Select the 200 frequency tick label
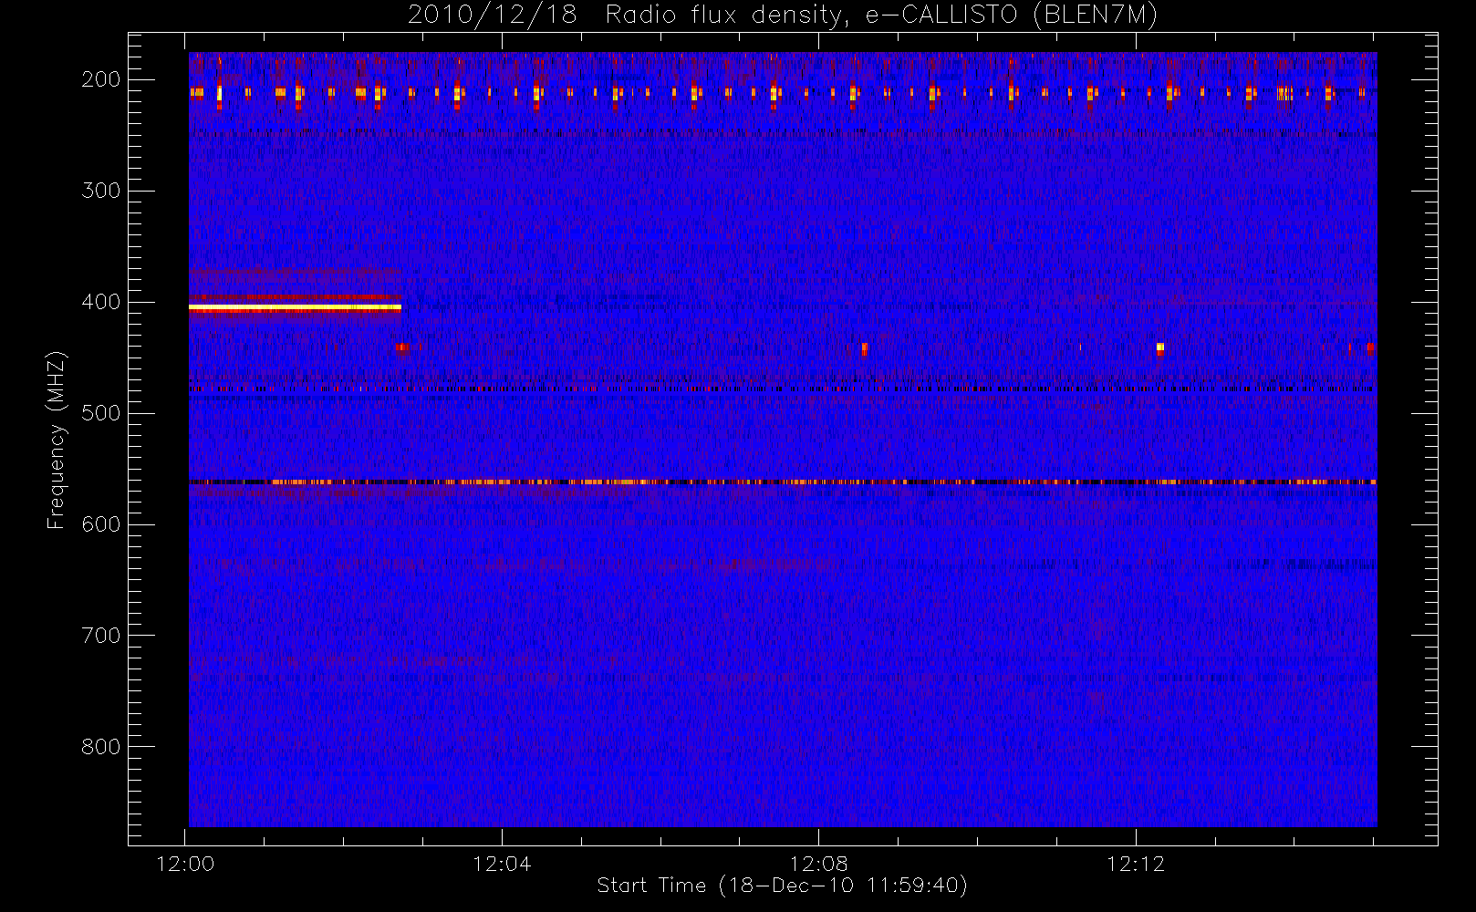Image resolution: width=1476 pixels, height=912 pixels. 101,79
